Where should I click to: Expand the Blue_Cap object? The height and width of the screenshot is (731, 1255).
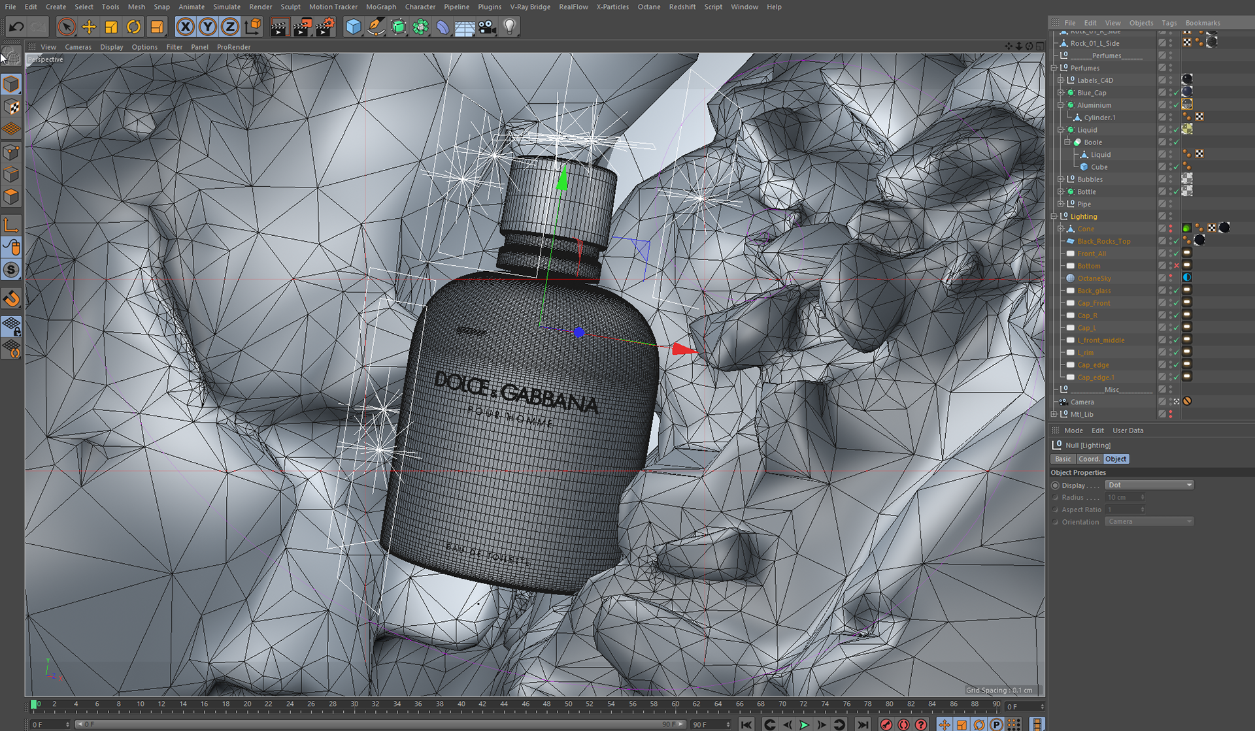pos(1061,93)
